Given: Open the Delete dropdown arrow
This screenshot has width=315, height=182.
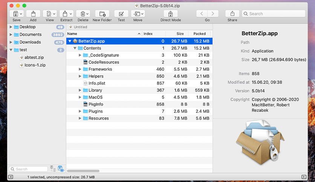Looking at the screenshot, I should pos(87,14).
